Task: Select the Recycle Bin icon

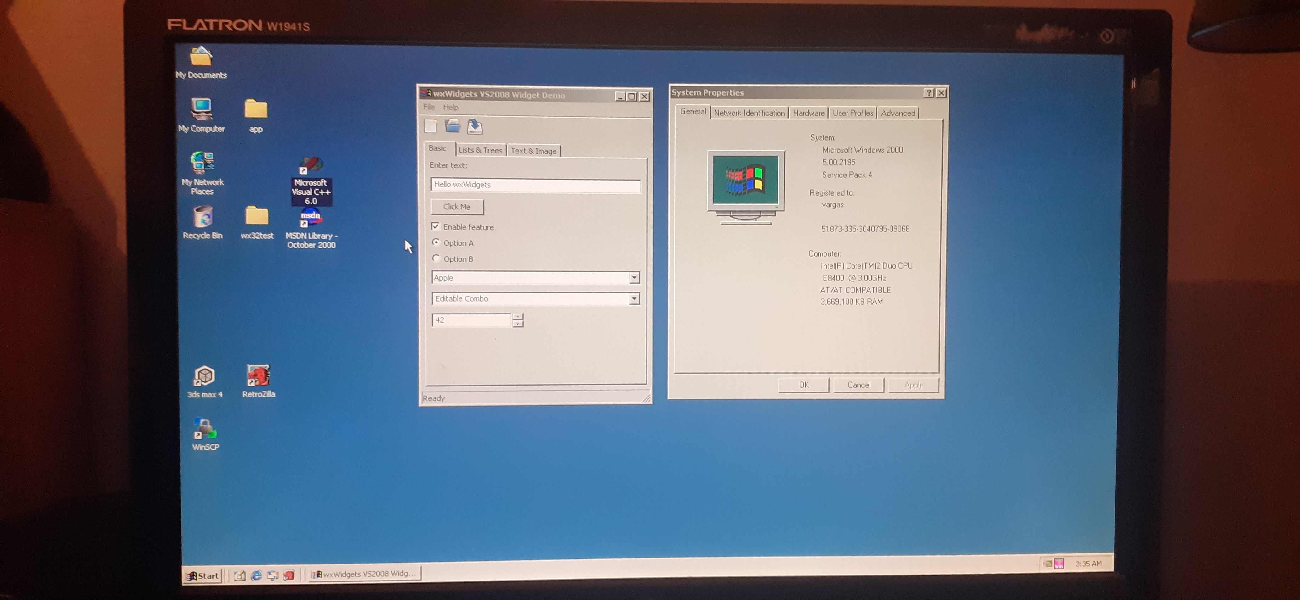Action: (x=202, y=223)
